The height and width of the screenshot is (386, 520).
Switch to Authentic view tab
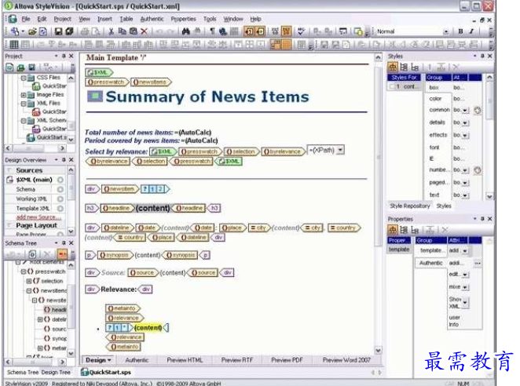point(137,360)
